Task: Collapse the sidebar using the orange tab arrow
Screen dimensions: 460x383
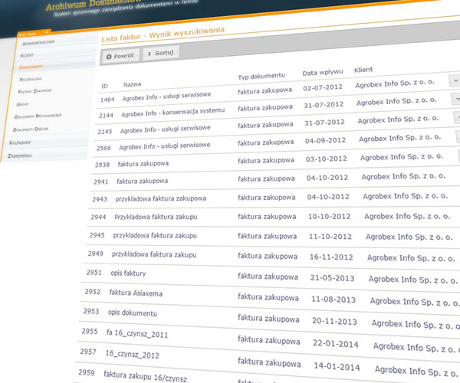Action: 46,32
